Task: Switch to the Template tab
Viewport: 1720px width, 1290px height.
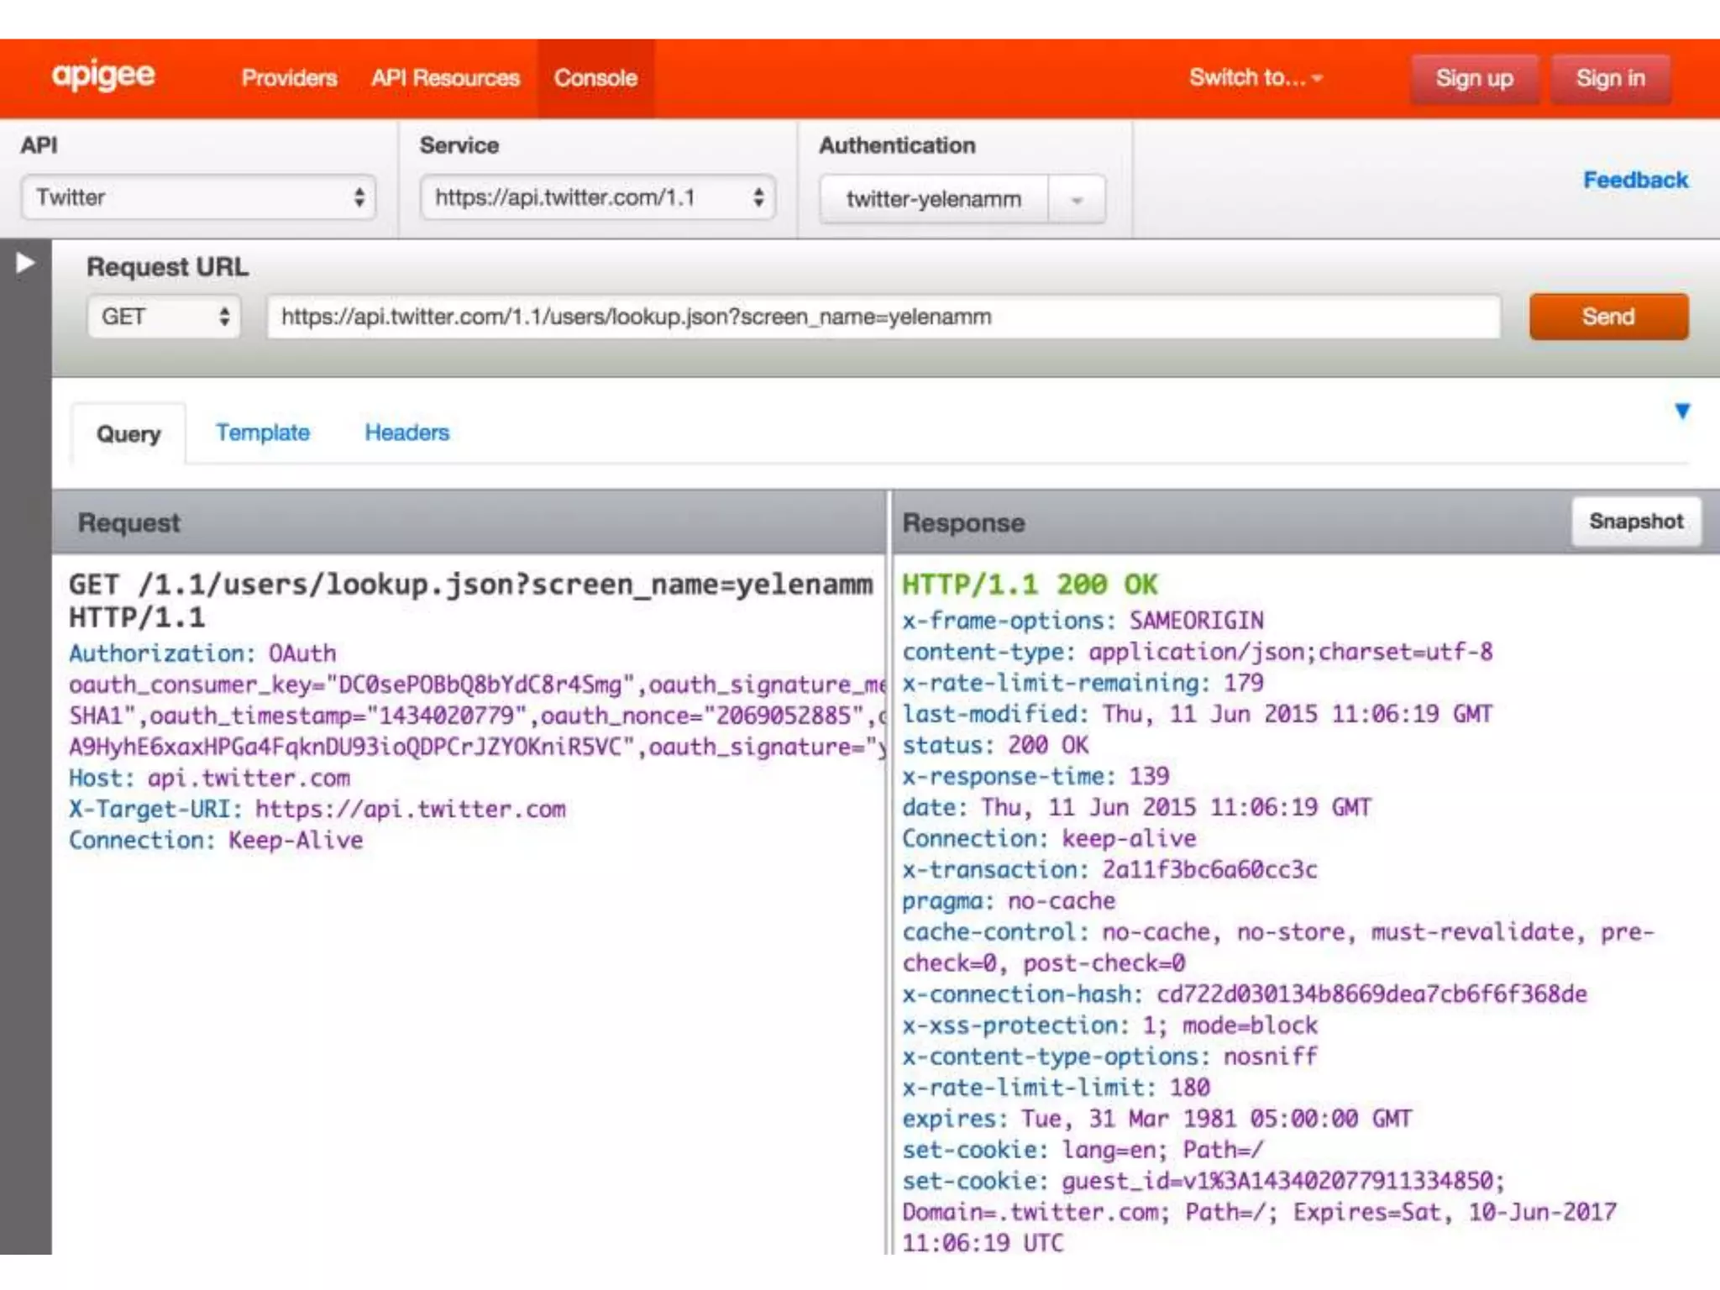Action: click(262, 433)
